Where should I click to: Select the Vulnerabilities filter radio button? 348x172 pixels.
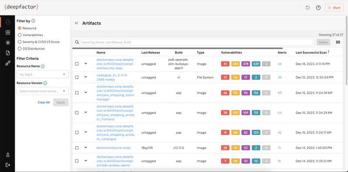(20, 35)
